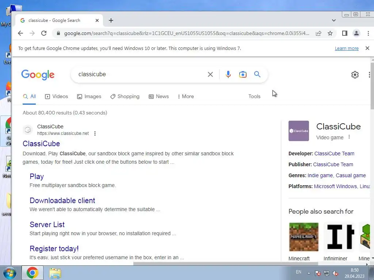The width and height of the screenshot is (374, 280).
Task: Show hidden tray icons arrow
Action: pyautogui.click(x=309, y=273)
